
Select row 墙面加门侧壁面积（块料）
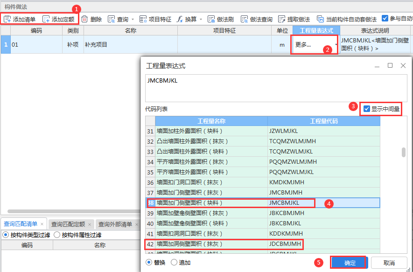tap(263, 203)
